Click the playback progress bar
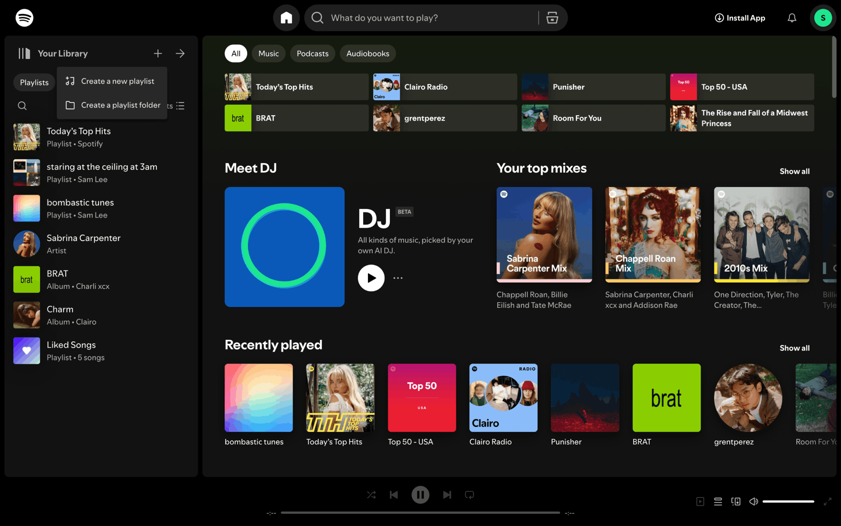Viewport: 841px width, 526px height. point(420,512)
